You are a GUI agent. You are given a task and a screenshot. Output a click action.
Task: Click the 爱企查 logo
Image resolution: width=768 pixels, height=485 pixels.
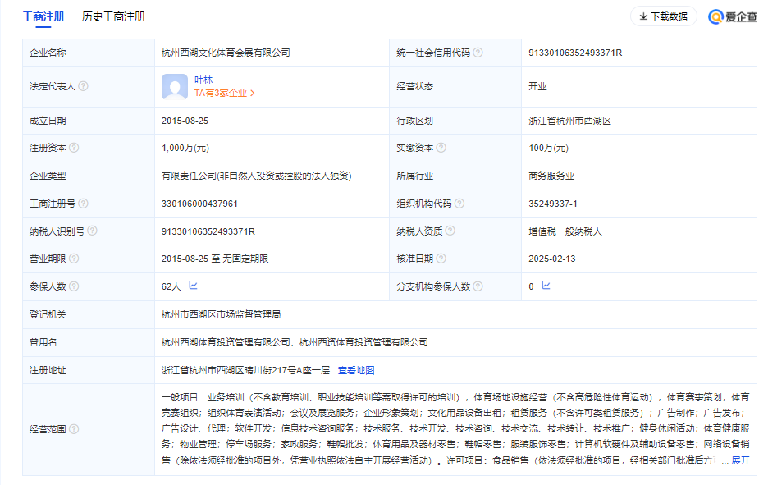pos(733,16)
